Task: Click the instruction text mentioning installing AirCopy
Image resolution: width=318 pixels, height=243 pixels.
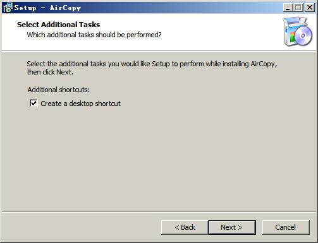Action: [x=152, y=64]
